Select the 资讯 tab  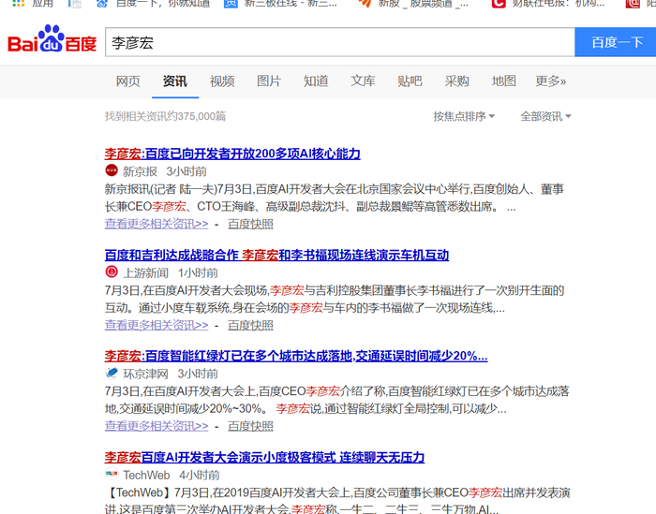point(175,81)
